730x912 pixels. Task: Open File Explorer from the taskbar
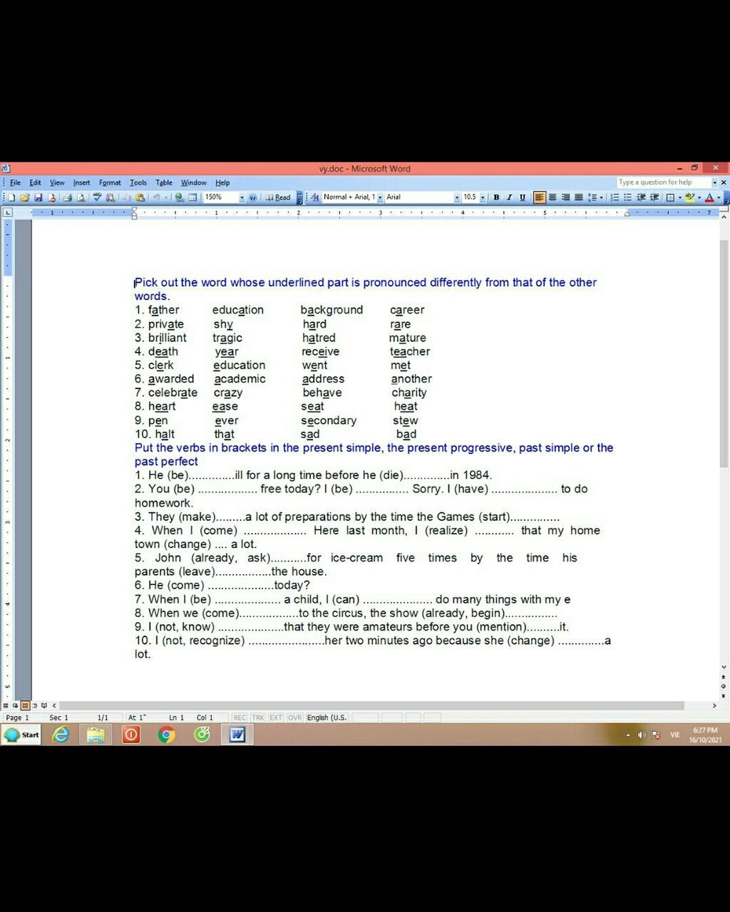point(96,735)
